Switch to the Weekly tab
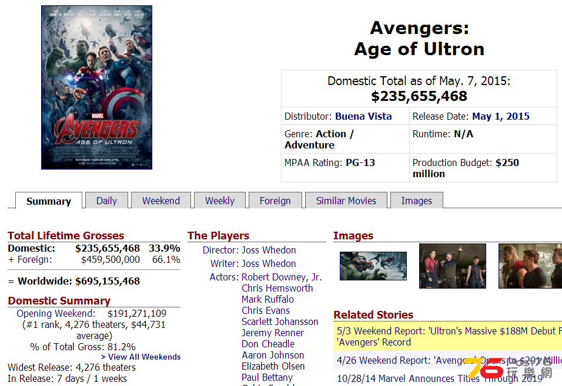The image size is (562, 386). (x=220, y=201)
